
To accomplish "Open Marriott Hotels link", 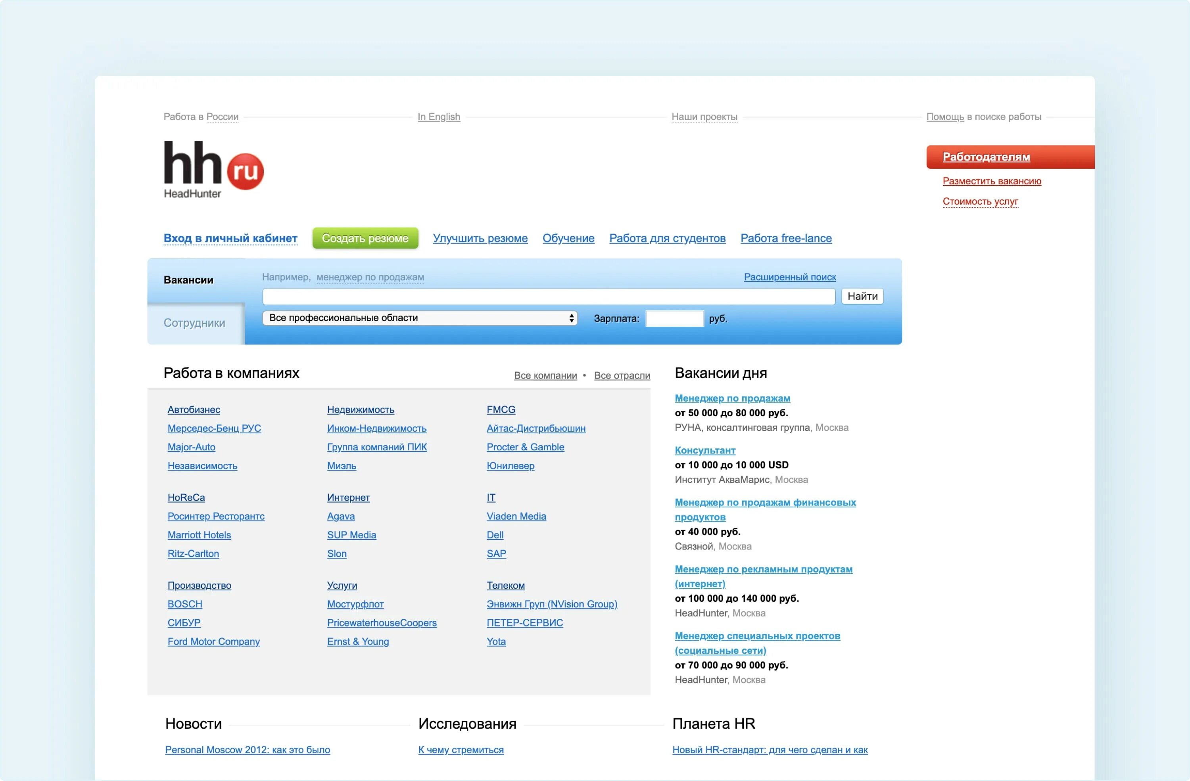I will point(199,535).
